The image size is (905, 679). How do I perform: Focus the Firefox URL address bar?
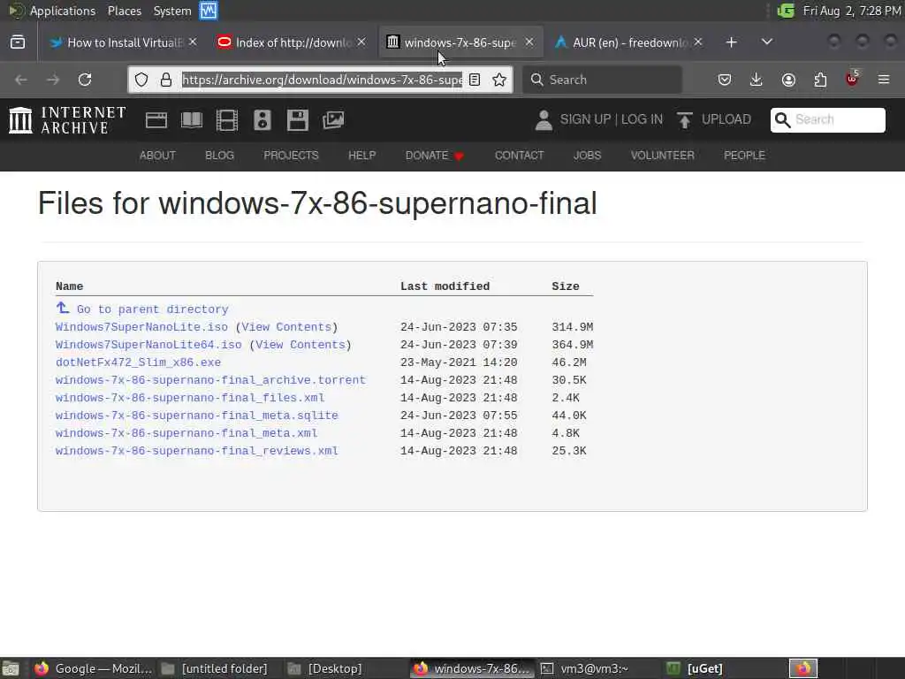point(322,80)
